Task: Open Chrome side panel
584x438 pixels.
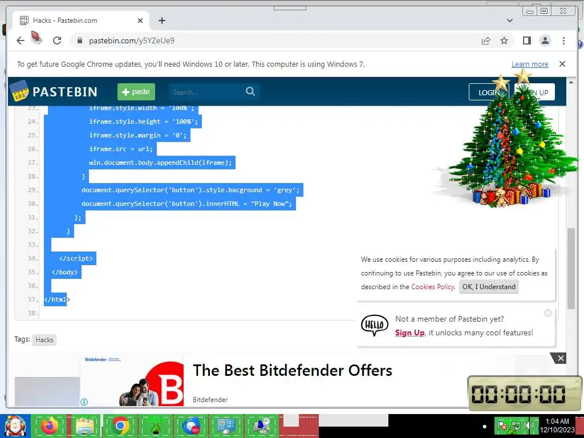Action: pyautogui.click(x=526, y=40)
